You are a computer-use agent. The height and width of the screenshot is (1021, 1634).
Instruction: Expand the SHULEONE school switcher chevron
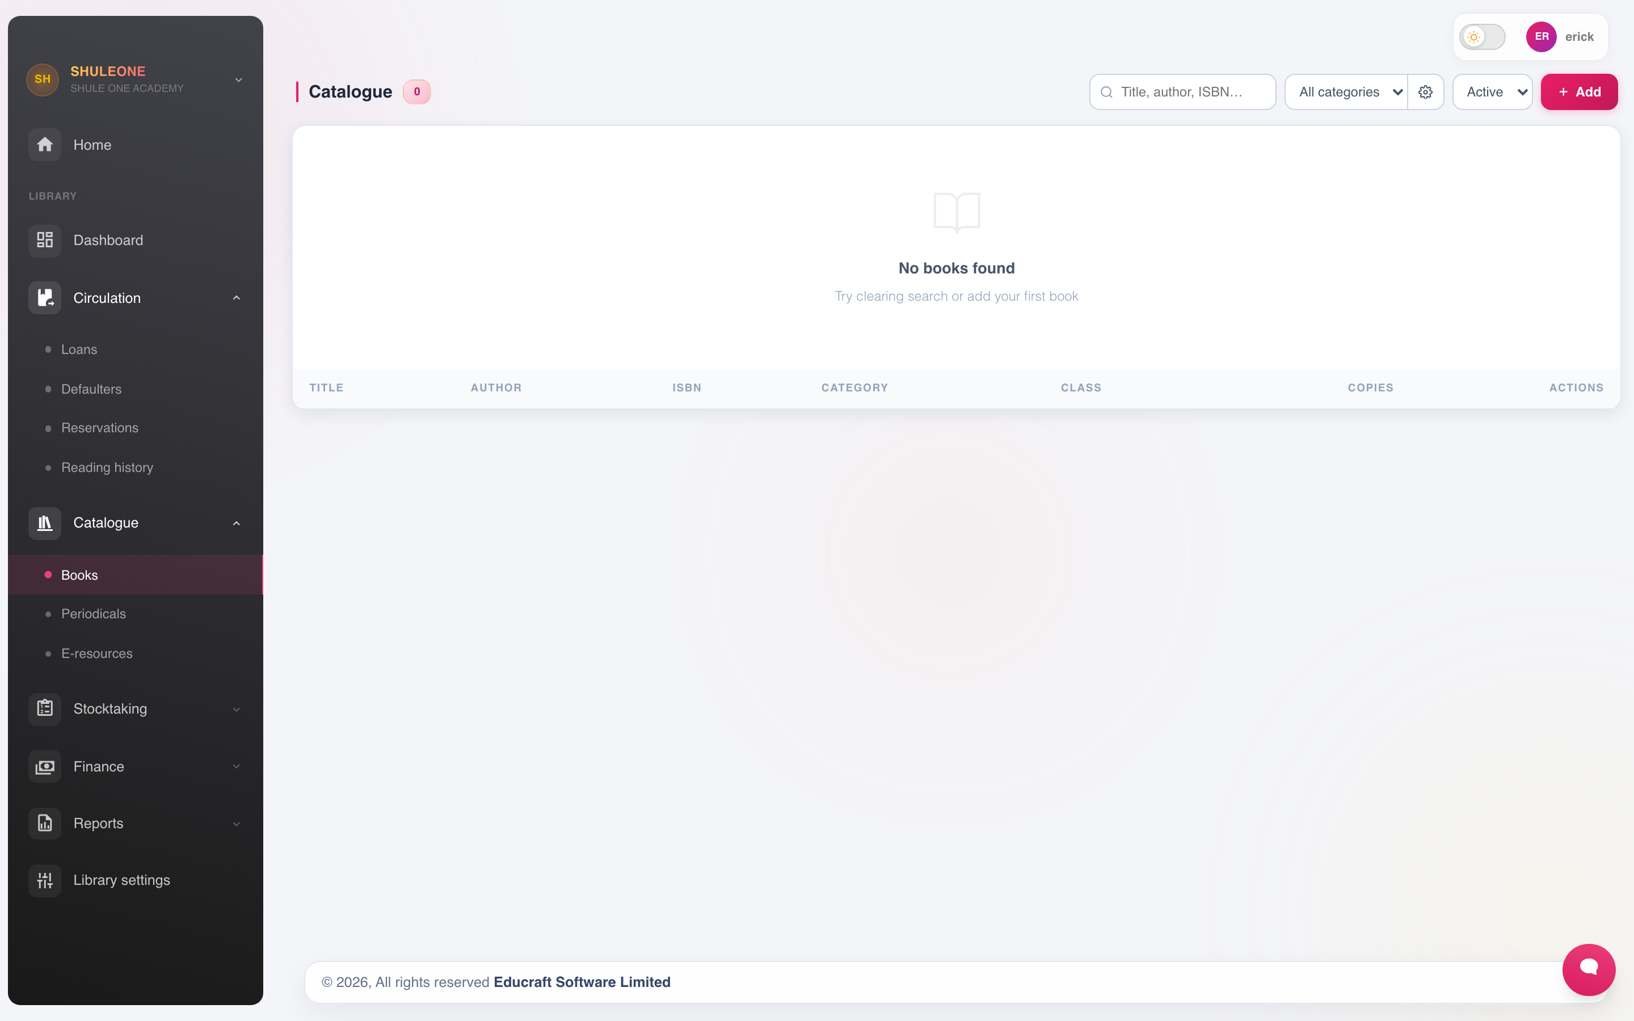(x=238, y=79)
